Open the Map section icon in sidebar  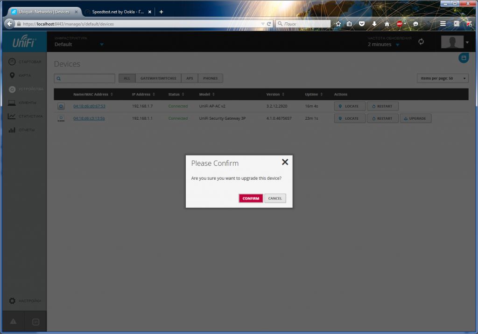12,75
